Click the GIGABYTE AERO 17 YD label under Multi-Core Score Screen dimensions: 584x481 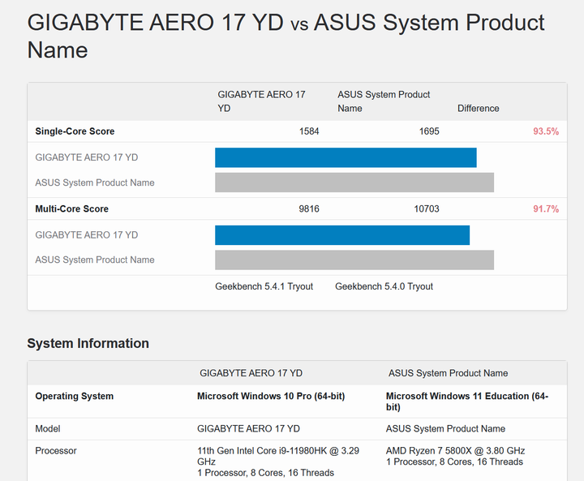point(87,235)
